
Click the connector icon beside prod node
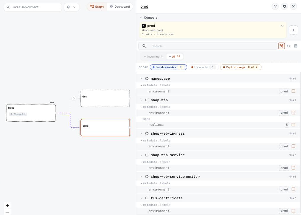[x=74, y=128]
